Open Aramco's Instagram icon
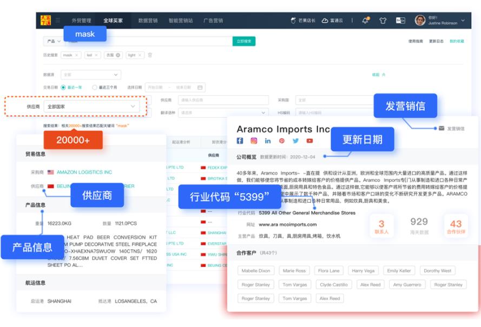The width and height of the screenshot is (481, 327). [x=254, y=141]
